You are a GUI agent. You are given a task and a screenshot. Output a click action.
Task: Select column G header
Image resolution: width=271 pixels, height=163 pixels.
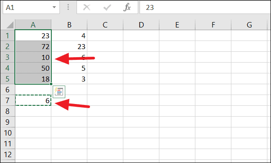(x=249, y=25)
